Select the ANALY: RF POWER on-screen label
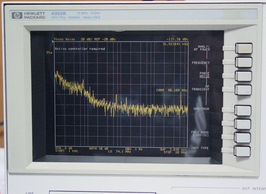This screenshot has height=194, width=266. tap(202, 48)
